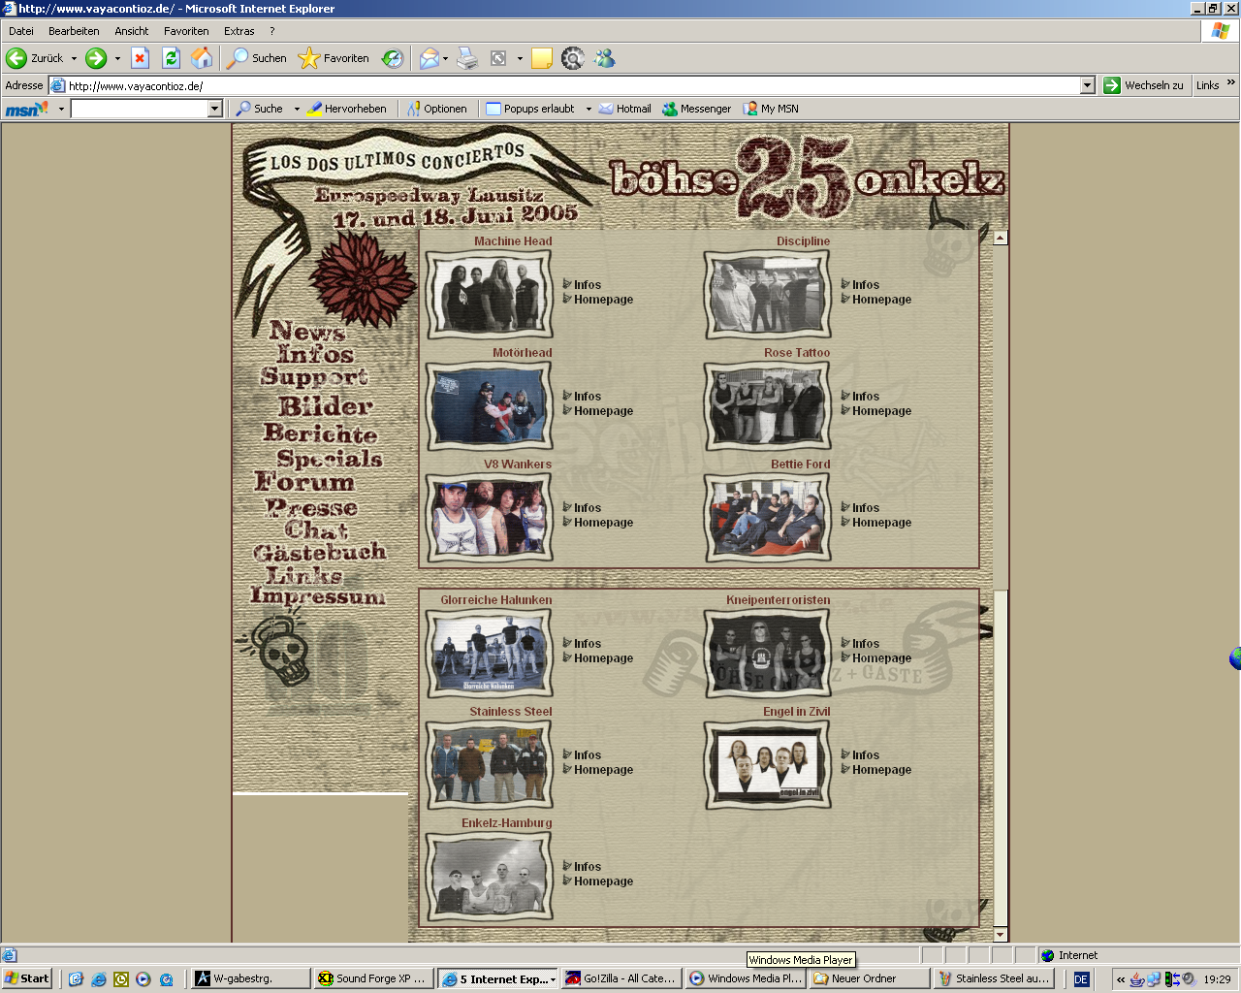Open the Engel in Zivil Infos link
The image size is (1241, 993).
pos(866,755)
